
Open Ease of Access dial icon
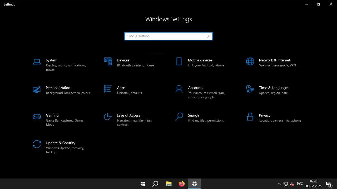[x=108, y=117]
